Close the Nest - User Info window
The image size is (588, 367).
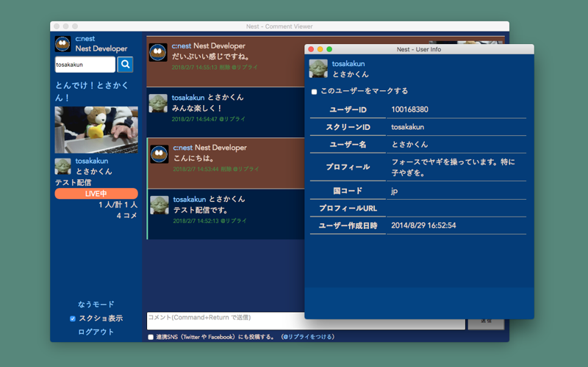[311, 49]
